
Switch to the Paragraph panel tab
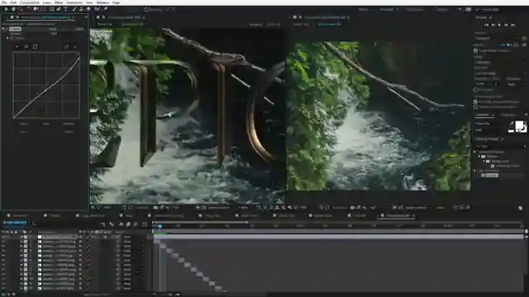(508, 115)
